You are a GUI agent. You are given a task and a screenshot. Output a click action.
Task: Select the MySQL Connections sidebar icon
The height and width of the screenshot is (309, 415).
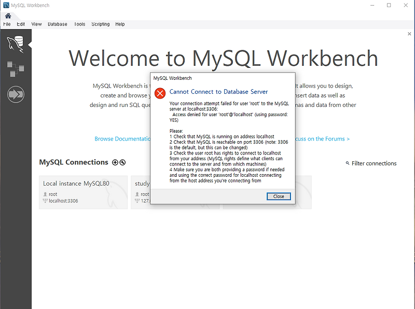tap(16, 43)
